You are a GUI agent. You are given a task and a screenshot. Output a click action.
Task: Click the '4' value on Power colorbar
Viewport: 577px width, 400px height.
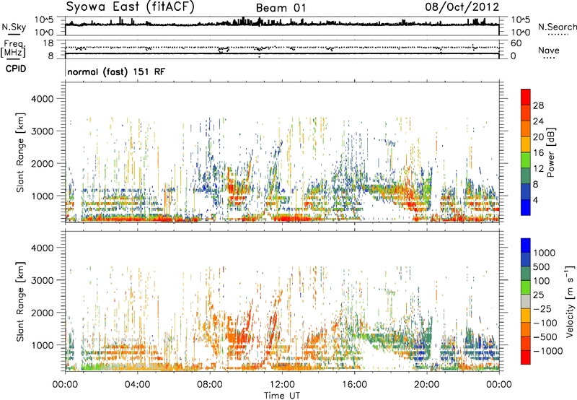[535, 201]
